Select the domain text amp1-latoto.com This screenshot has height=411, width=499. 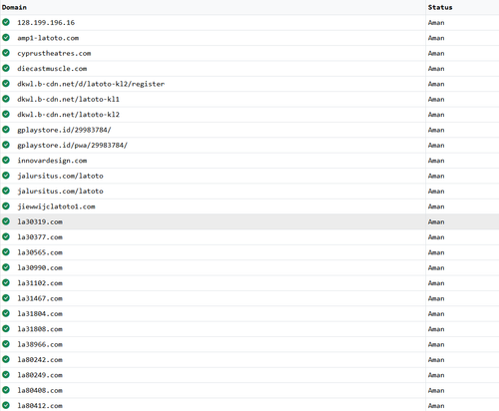pyautogui.click(x=48, y=38)
